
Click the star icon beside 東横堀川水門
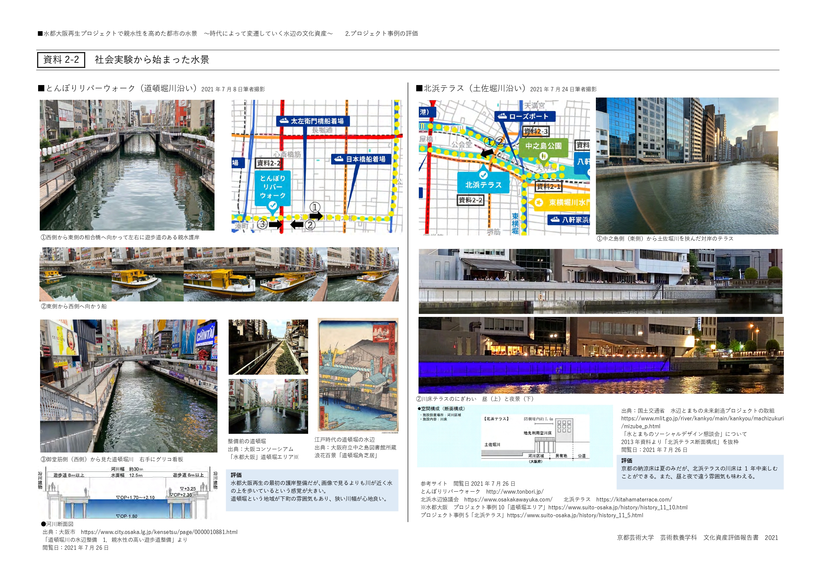[539, 202]
